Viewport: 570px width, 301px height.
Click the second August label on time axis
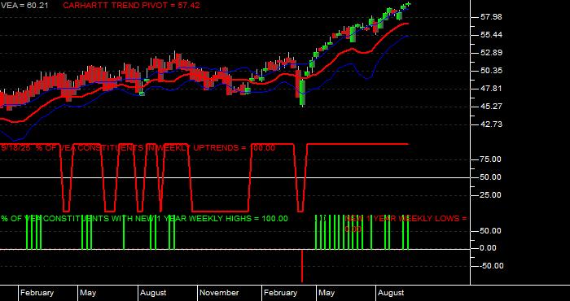coord(391,293)
